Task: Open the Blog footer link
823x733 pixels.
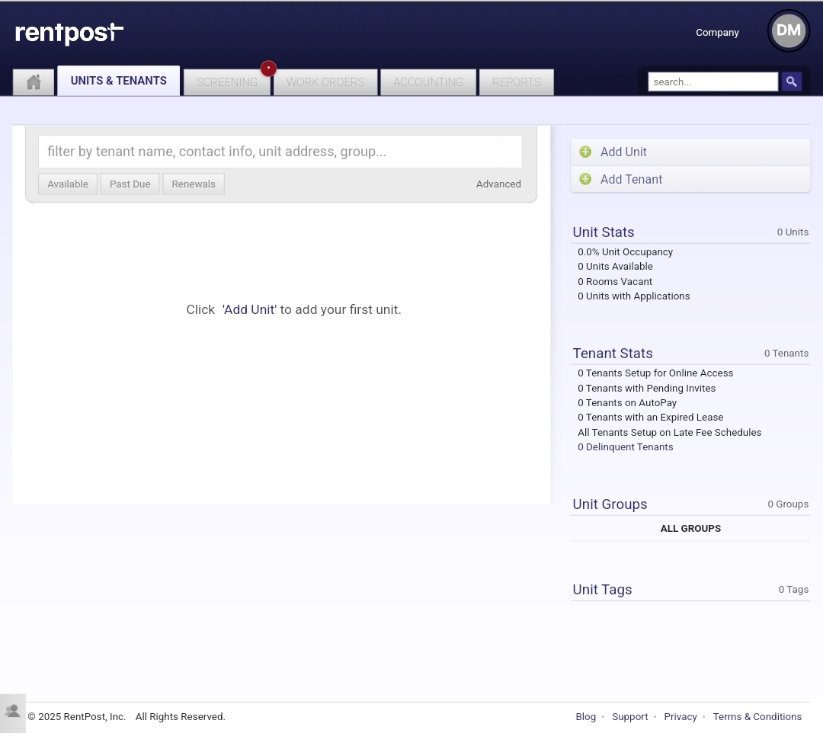Action: pos(586,717)
